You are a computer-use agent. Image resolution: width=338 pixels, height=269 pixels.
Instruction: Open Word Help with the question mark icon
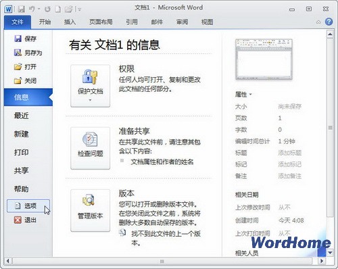(329, 22)
